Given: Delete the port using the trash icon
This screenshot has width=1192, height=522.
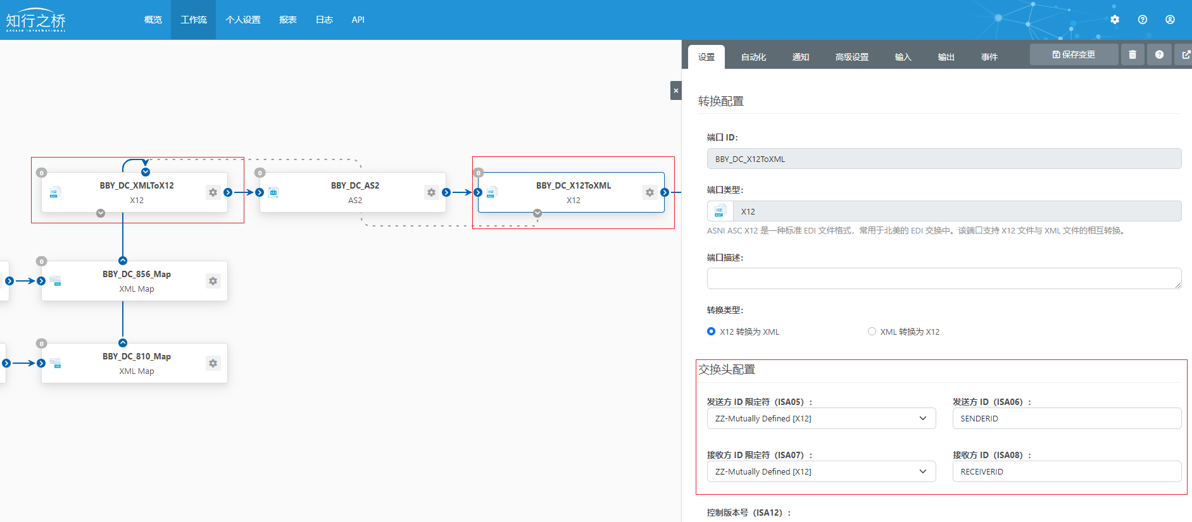Looking at the screenshot, I should [1132, 55].
